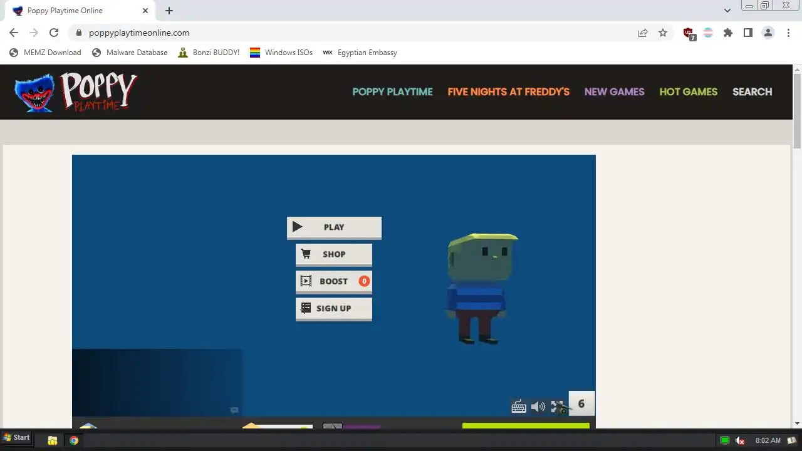Toggle the browser side panel icon
The width and height of the screenshot is (802, 451).
click(747, 33)
